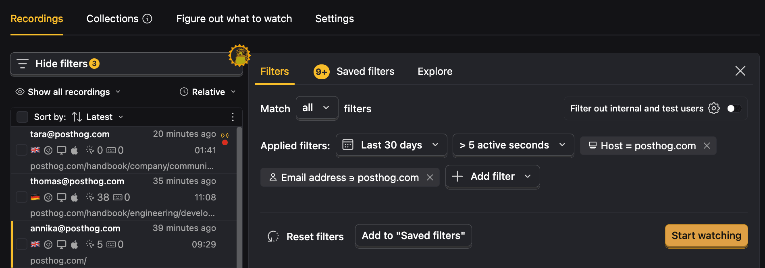
Task: Click the hedgehog mascot badge icon
Action: 240,56
